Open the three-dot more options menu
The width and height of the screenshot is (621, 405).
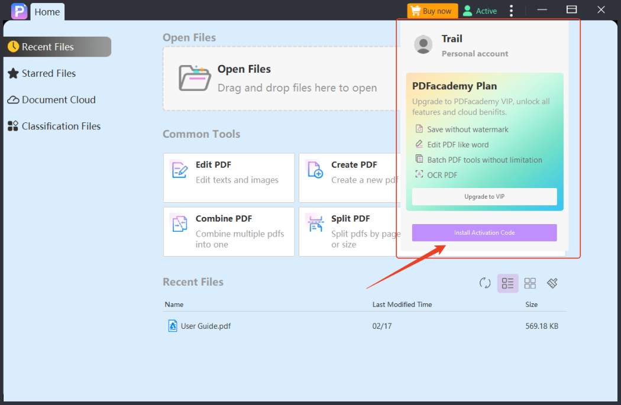(512, 11)
